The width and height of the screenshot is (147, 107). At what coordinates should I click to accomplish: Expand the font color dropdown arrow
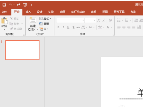coord(111,27)
